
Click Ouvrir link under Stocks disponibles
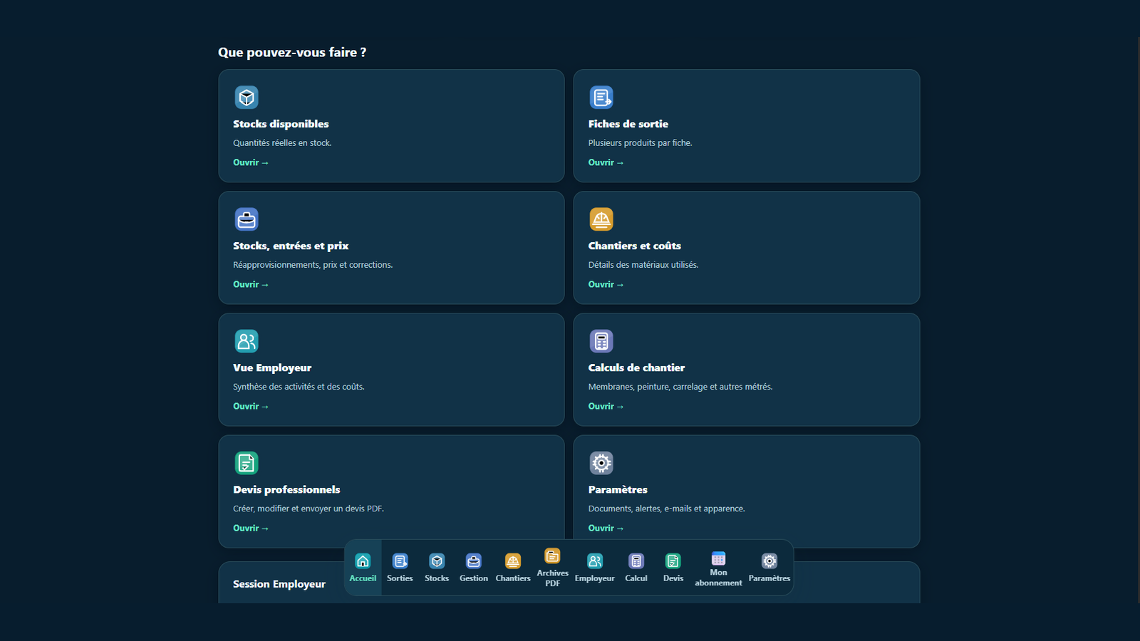pyautogui.click(x=251, y=162)
